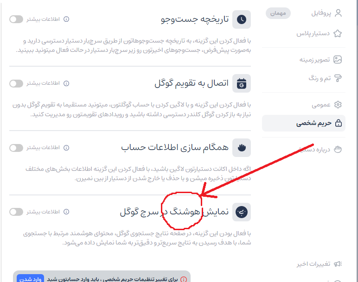This screenshot has width=358, height=282.
Task: Click the clock icon beside تاریخچه جست‌وجو
Action: (242, 19)
